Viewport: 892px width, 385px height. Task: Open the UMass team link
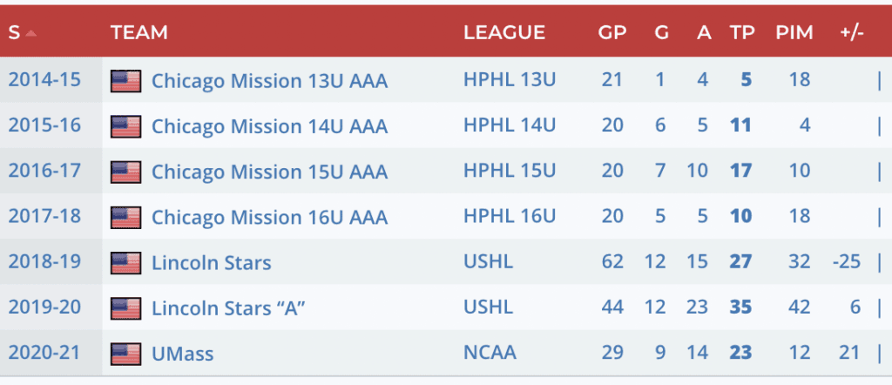(x=182, y=354)
